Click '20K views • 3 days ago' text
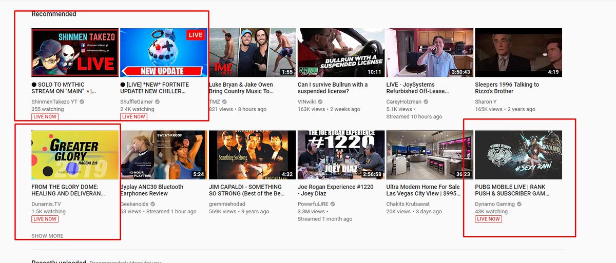 click(x=415, y=211)
